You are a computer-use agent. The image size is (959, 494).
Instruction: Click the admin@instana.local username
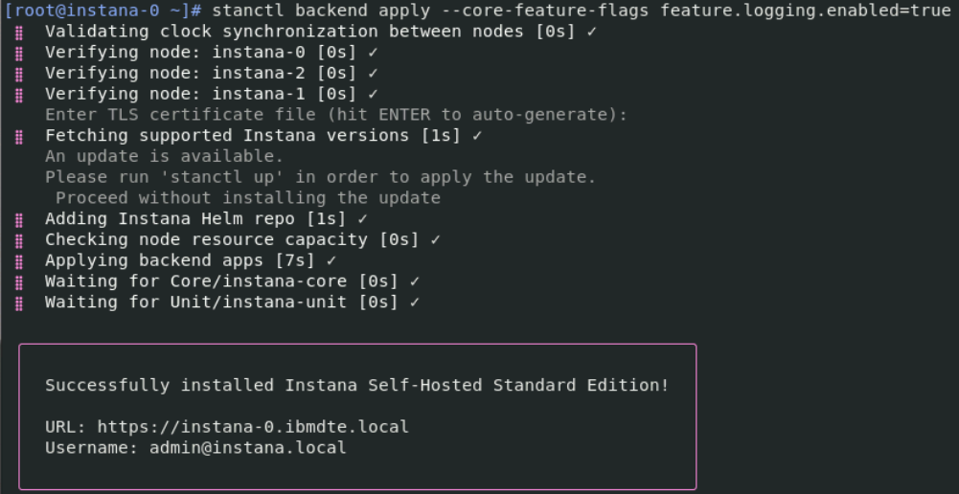[x=248, y=448]
